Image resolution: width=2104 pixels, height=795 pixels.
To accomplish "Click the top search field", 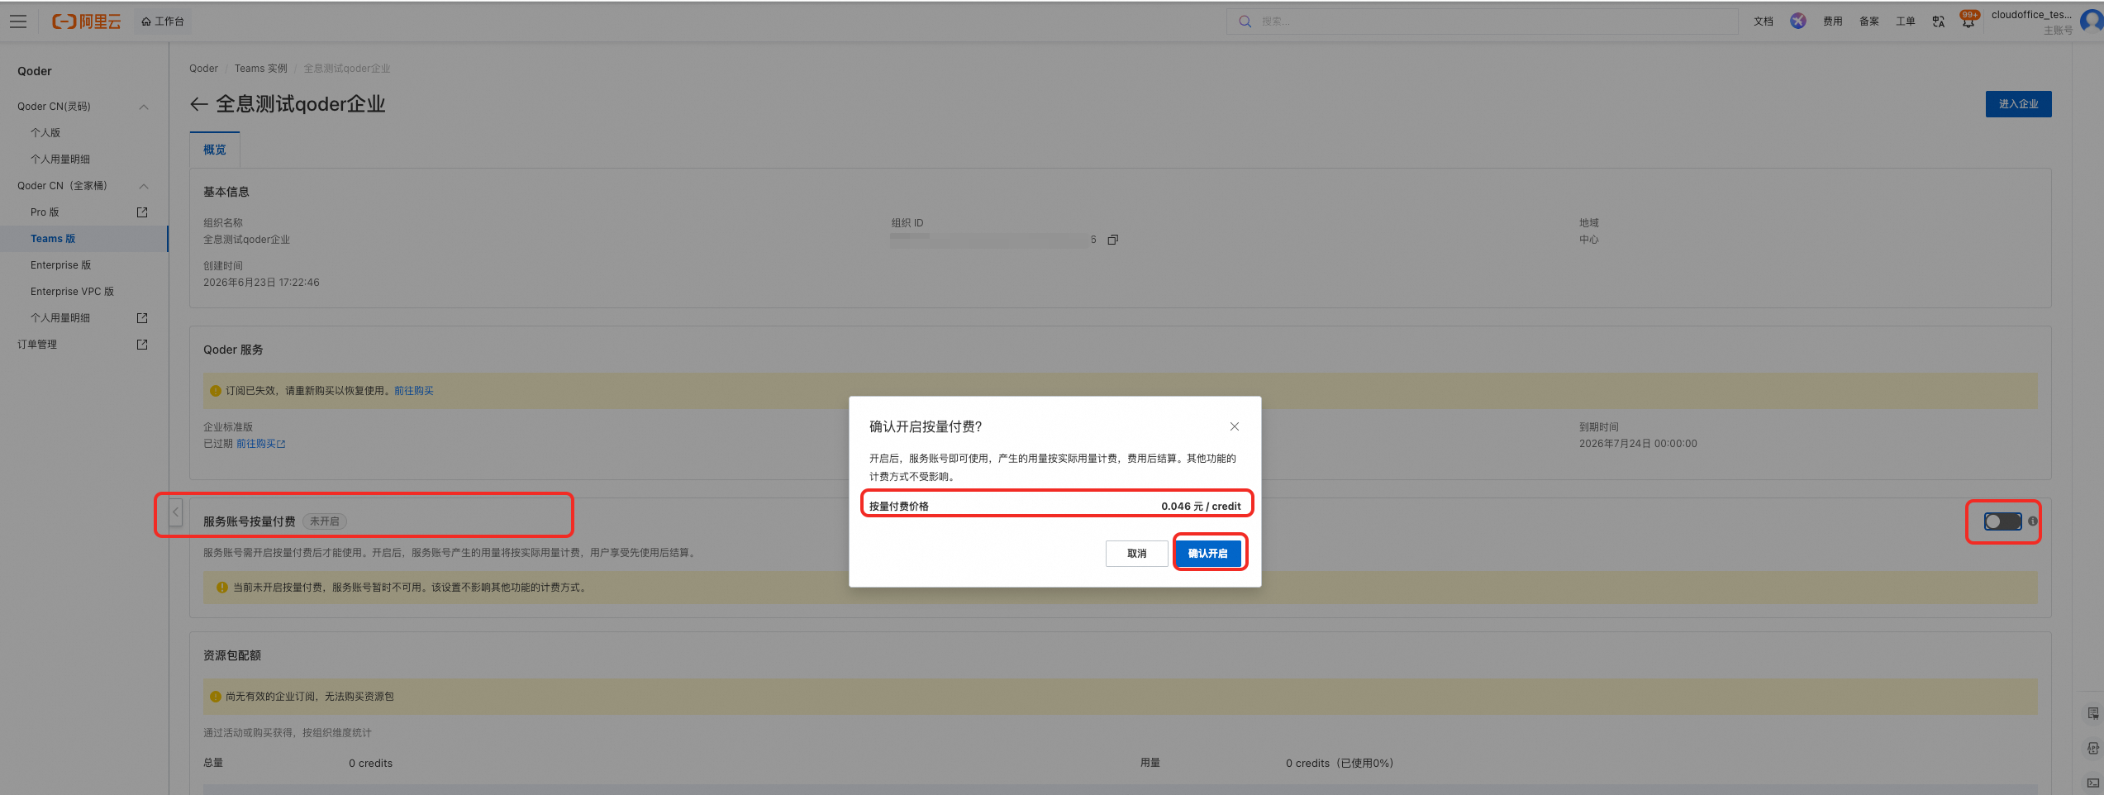I will point(1481,21).
